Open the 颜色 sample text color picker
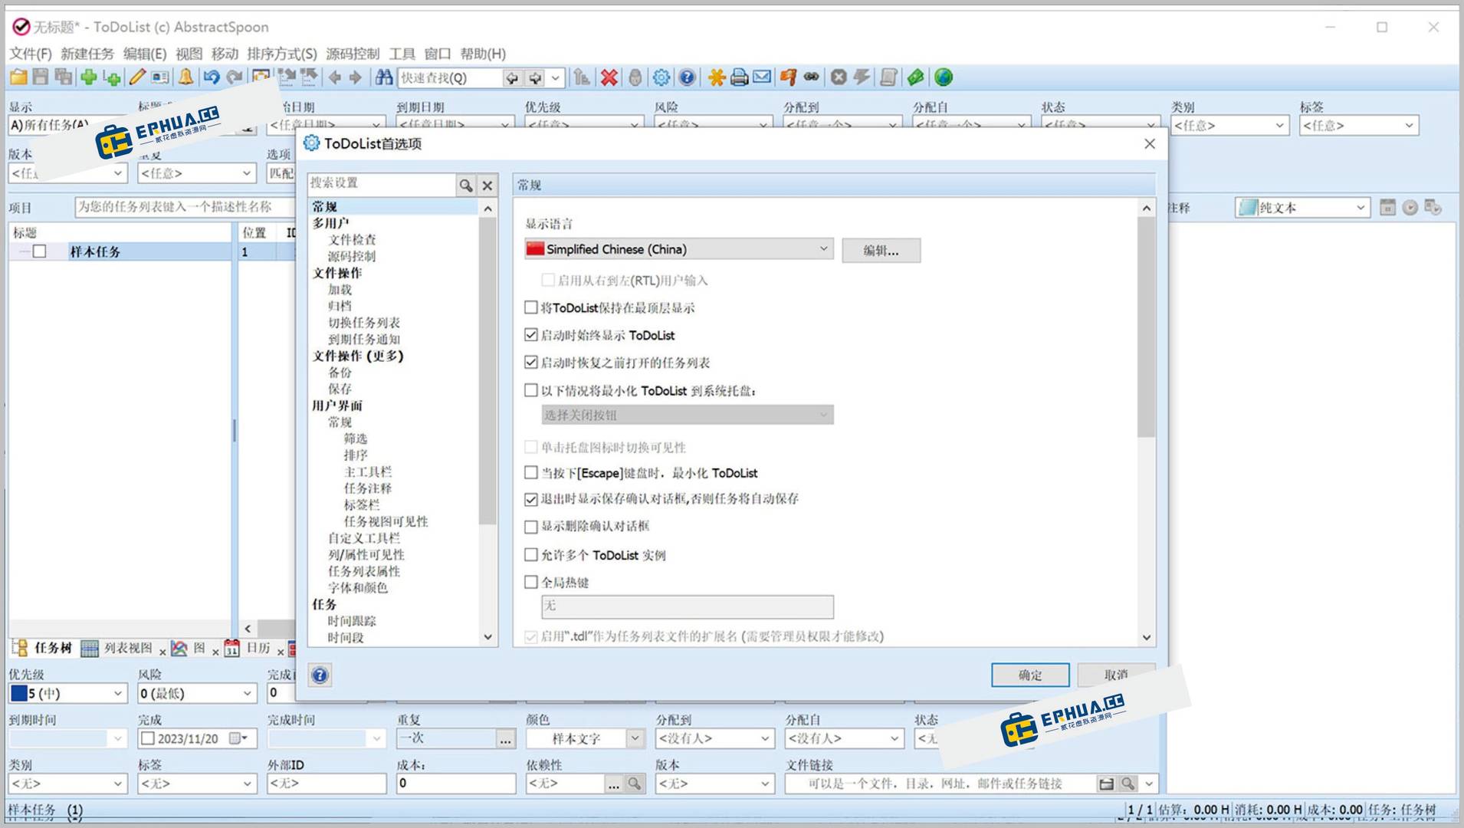 [x=635, y=738]
